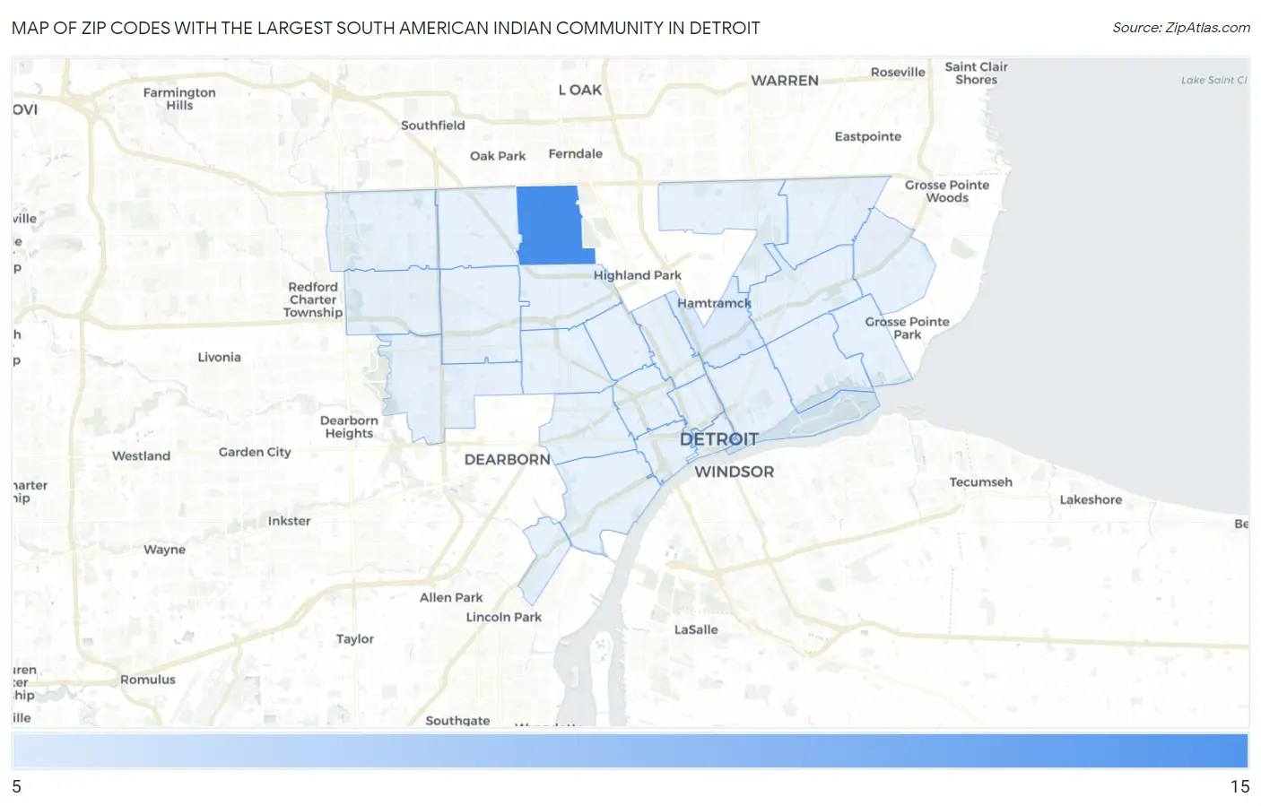The width and height of the screenshot is (1261, 806).
Task: Click the map title heading
Action: tap(386, 28)
